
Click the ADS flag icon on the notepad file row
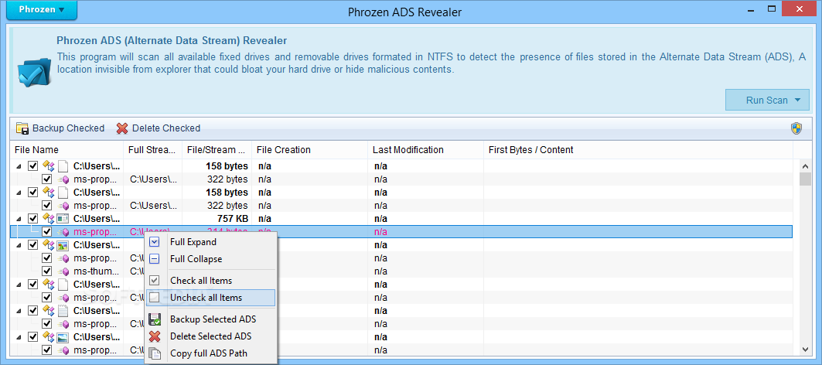point(49,310)
